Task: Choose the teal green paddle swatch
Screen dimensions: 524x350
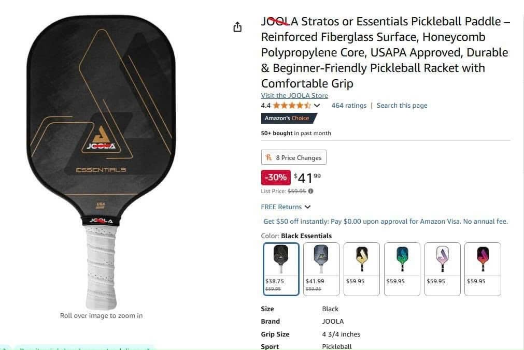Action: tap(402, 269)
